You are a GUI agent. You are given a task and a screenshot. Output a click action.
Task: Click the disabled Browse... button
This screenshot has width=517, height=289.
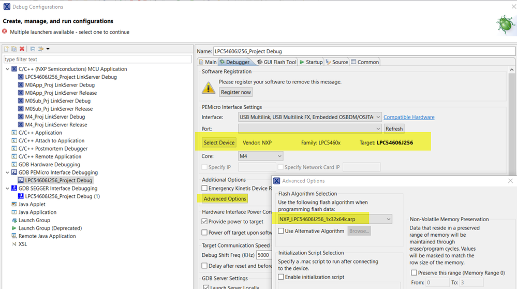pos(359,231)
